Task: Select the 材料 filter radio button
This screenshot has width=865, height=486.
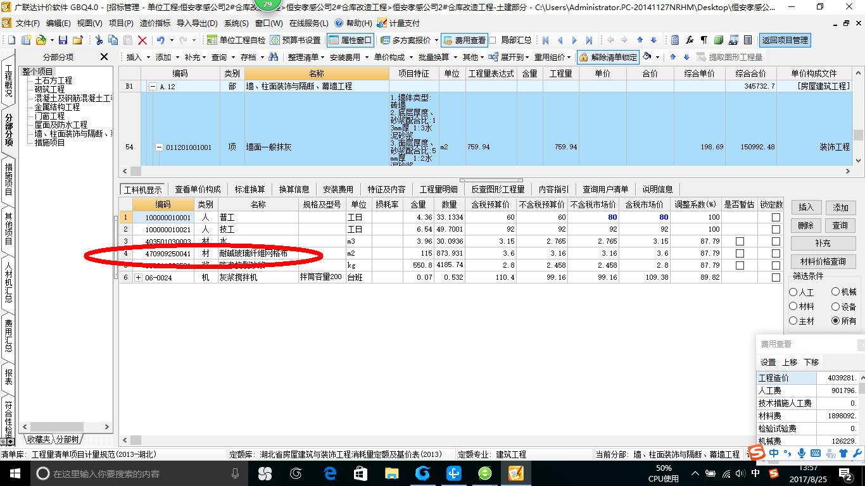Action: point(793,306)
